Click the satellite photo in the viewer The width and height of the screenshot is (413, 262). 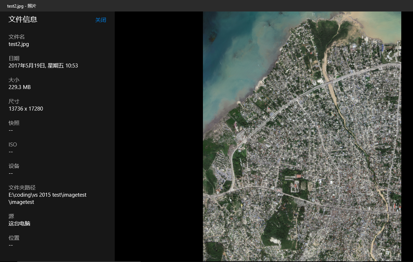(302, 136)
